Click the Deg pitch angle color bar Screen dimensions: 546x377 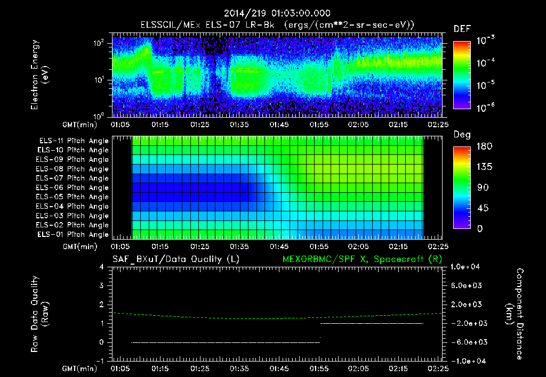pos(462,187)
